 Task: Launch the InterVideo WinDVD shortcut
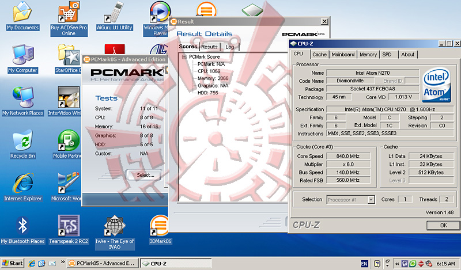click(68, 101)
